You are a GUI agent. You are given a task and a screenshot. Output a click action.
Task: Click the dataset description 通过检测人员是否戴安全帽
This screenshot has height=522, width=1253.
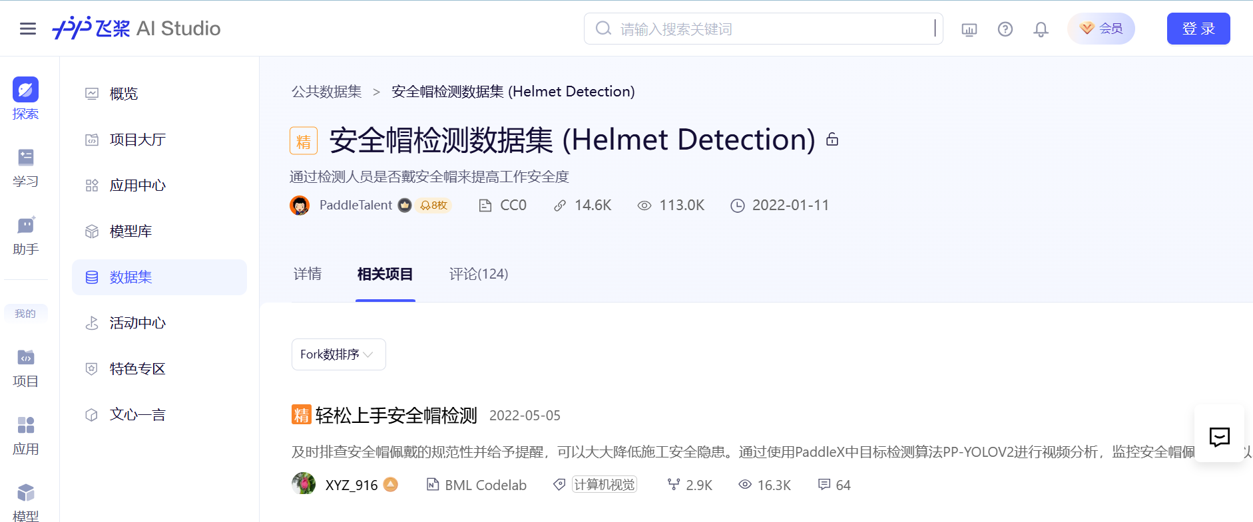point(429,177)
